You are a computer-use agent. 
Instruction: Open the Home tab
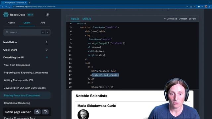pyautogui.click(x=11, y=23)
